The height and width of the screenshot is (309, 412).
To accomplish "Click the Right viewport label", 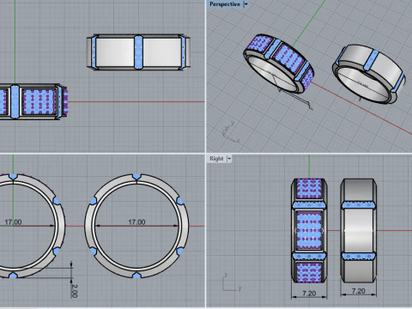I will [216, 159].
